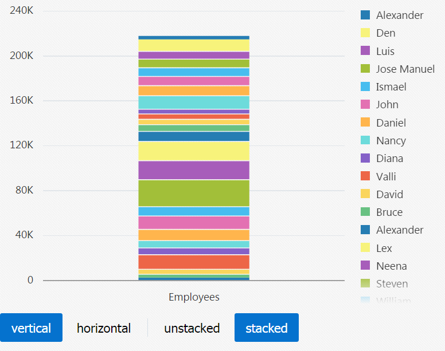This screenshot has height=351, width=445.
Task: Click the Nancy legend color swatch
Action: (x=365, y=140)
